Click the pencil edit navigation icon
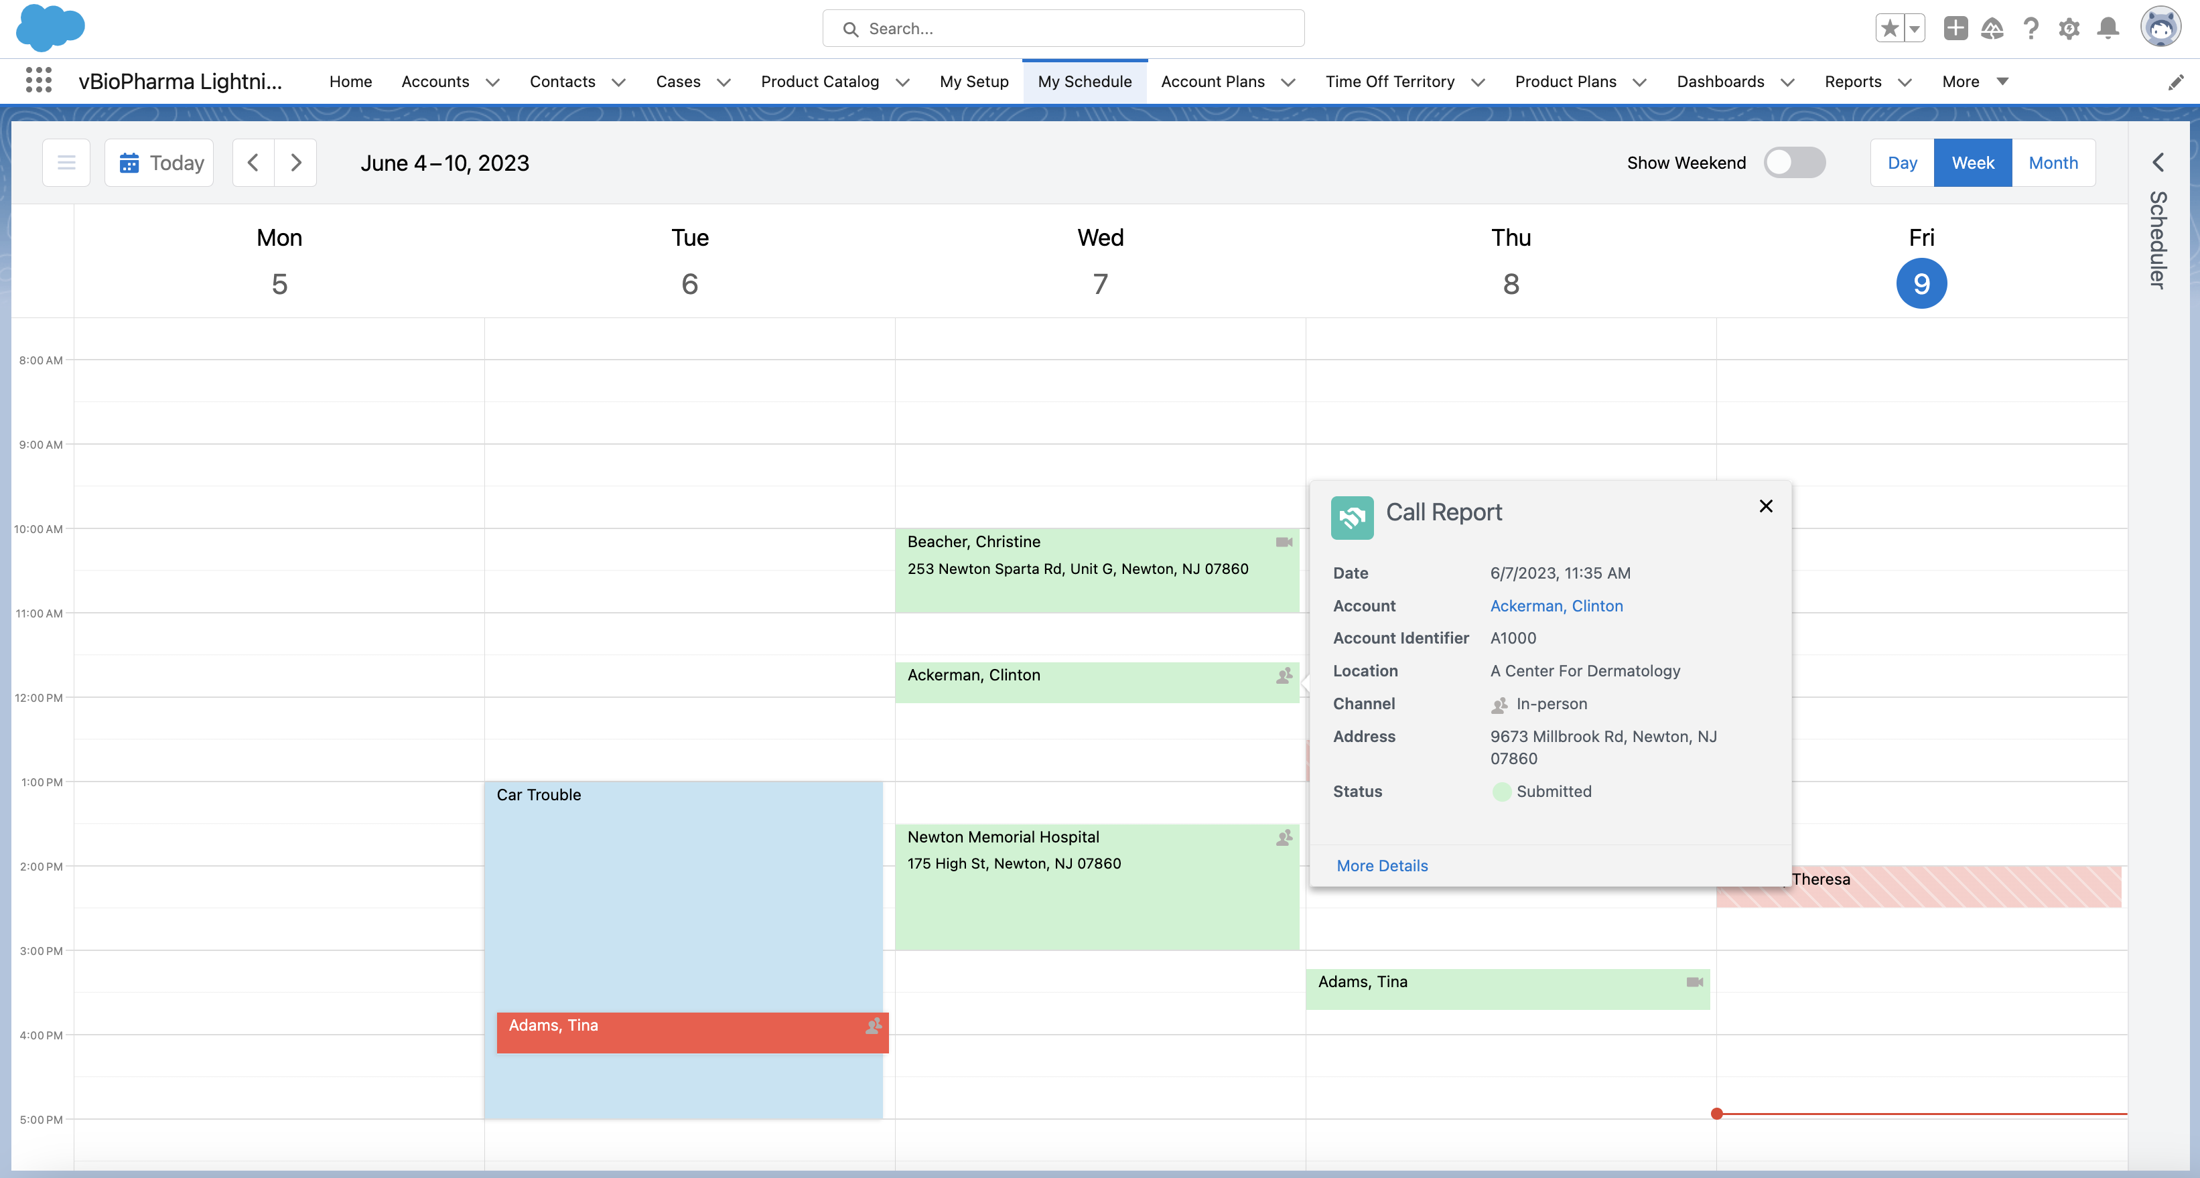 click(2175, 82)
